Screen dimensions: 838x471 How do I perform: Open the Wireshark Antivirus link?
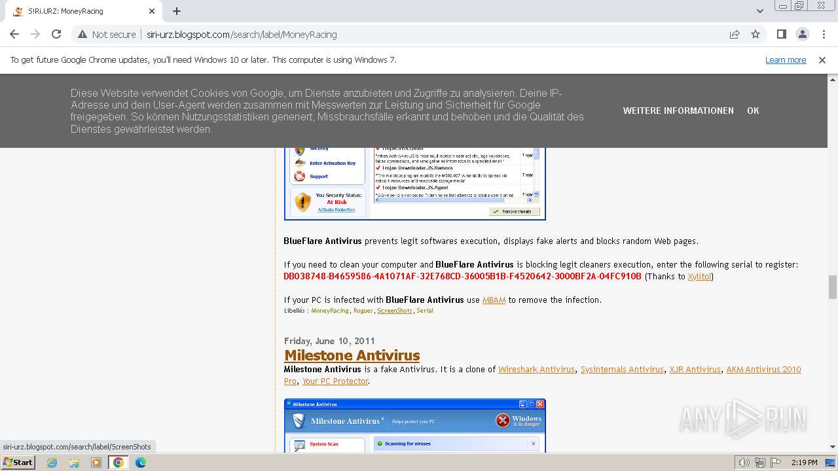(x=536, y=370)
